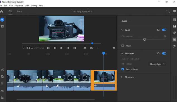Open the Change type dropdown
This screenshot has height=102, width=177.
click(x=157, y=64)
